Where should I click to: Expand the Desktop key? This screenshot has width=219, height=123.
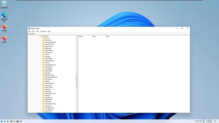(42, 57)
